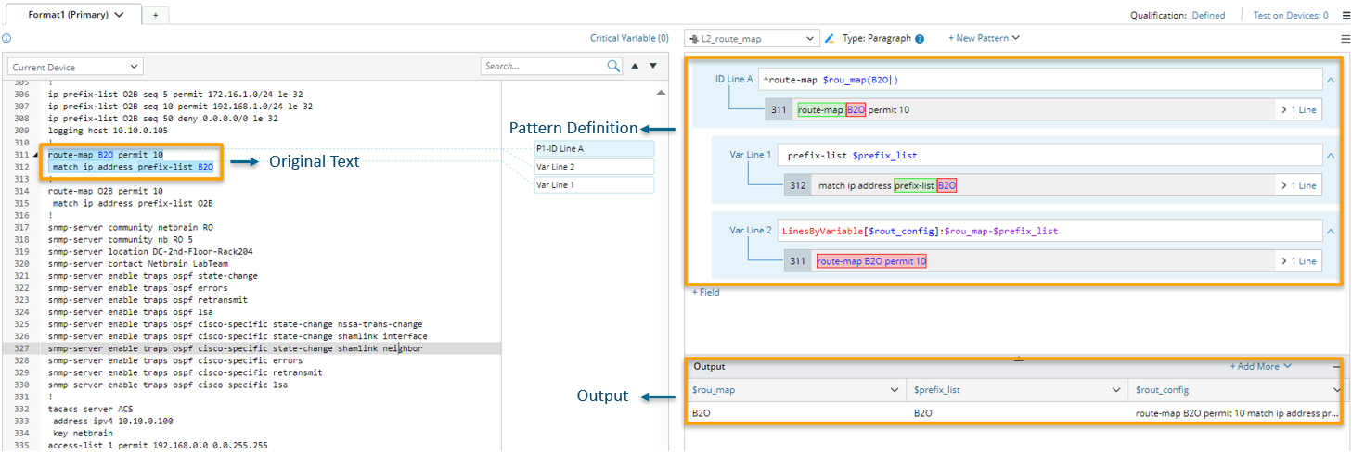The width and height of the screenshot is (1352, 454).
Task: Open the Current Device dropdown
Action: point(75,67)
